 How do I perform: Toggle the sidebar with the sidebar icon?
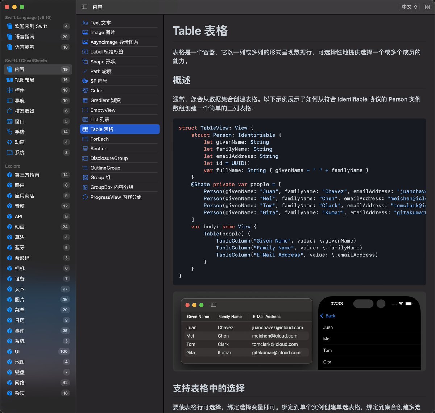(84, 7)
